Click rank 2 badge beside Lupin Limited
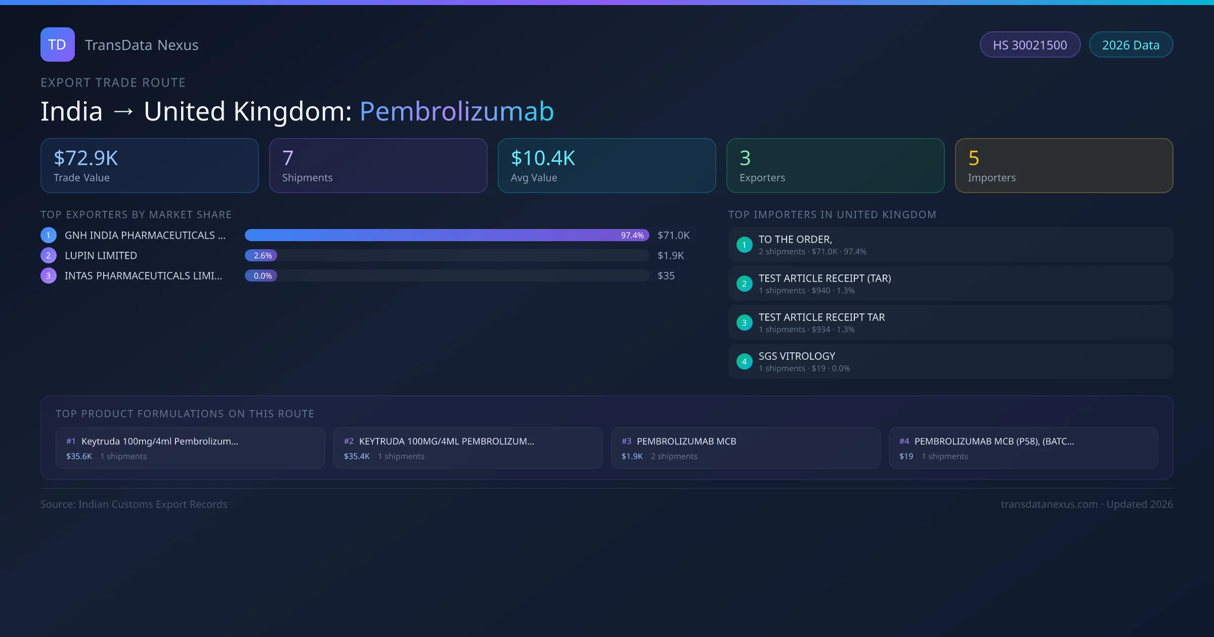 [x=49, y=255]
